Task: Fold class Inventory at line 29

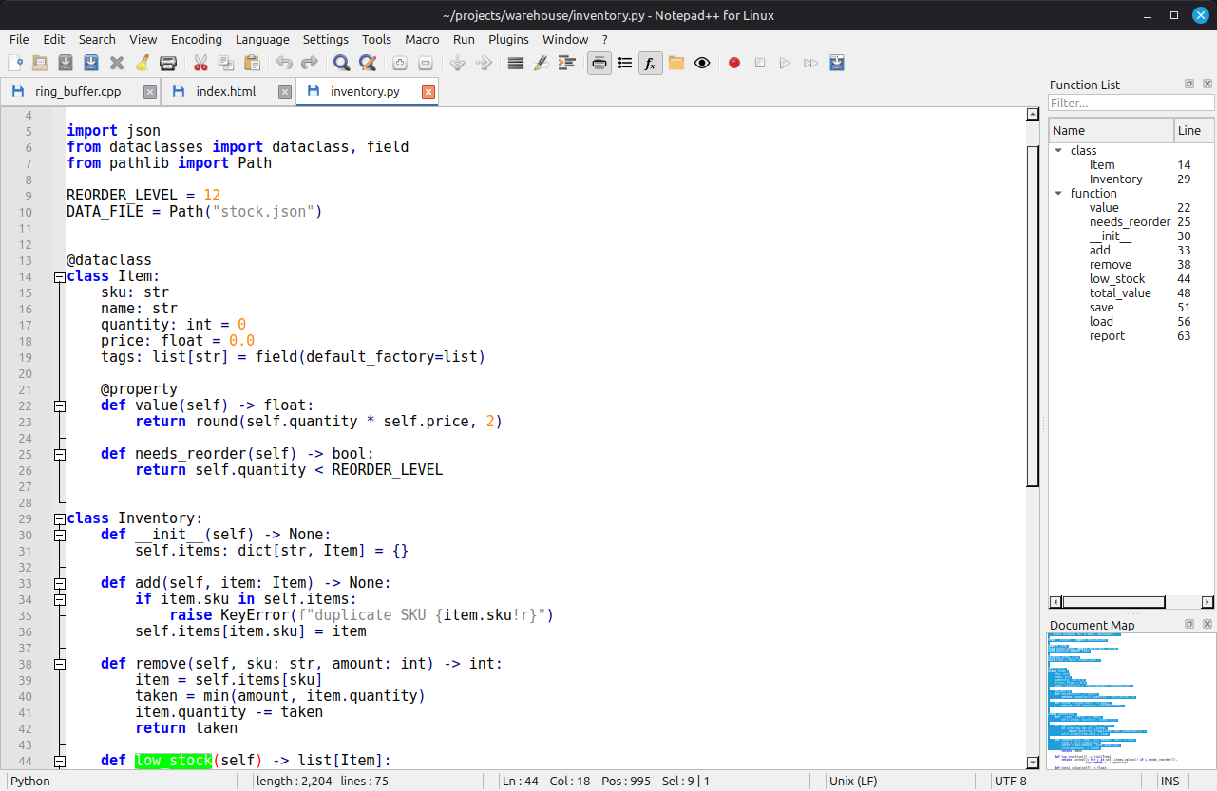Action: [60, 518]
